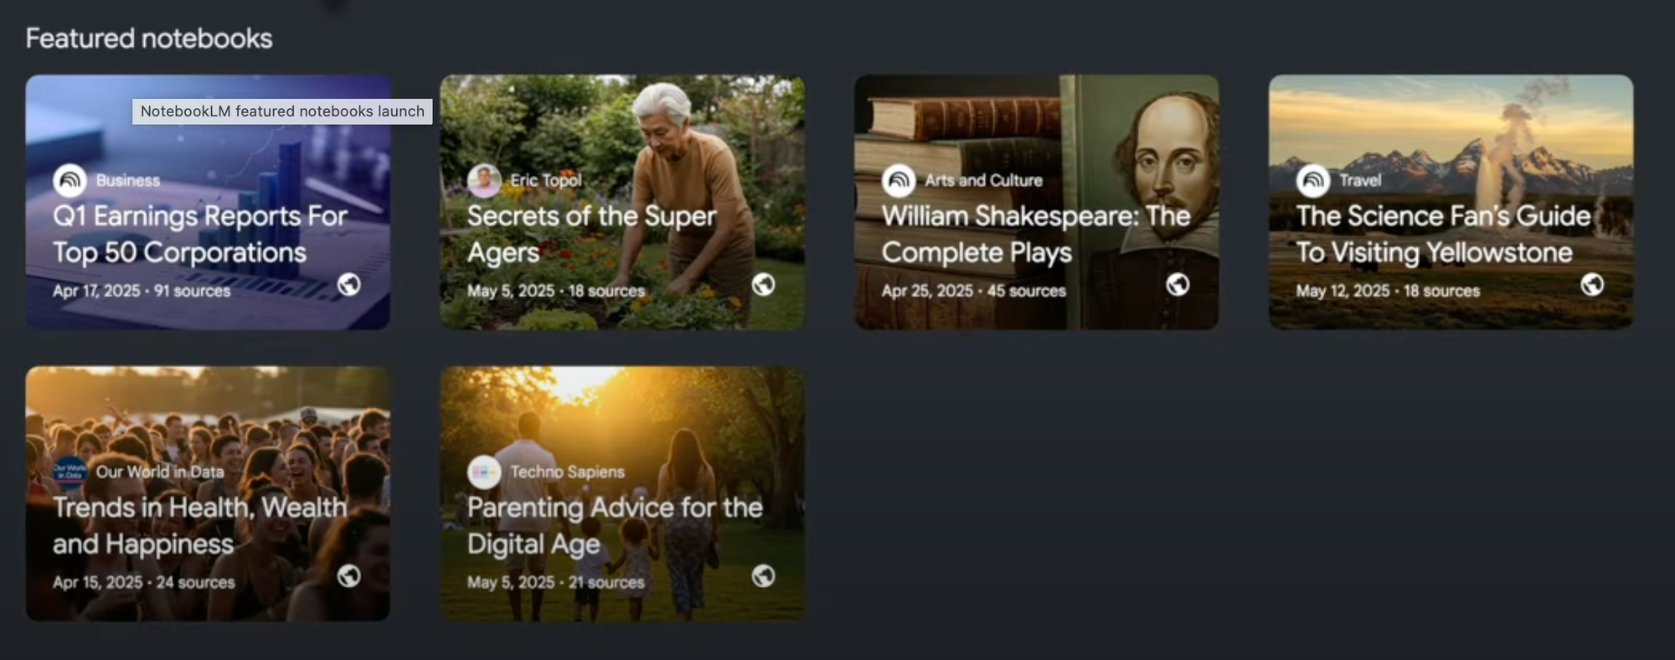Click NotebookLM logo beside Arts and Culture
Viewport: 1675px width, 660px height.
899,180
